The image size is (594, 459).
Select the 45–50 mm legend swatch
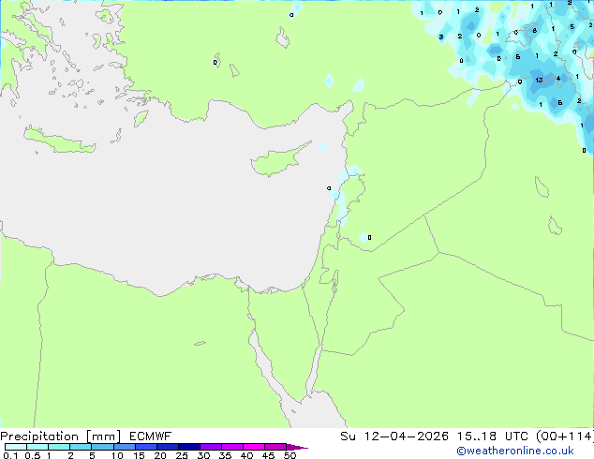[275, 447]
